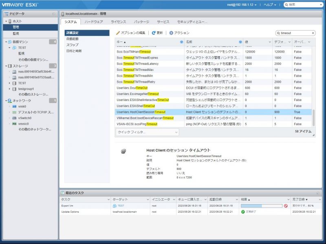Click the virtual machines icon in navigator

click(x=10, y=42)
